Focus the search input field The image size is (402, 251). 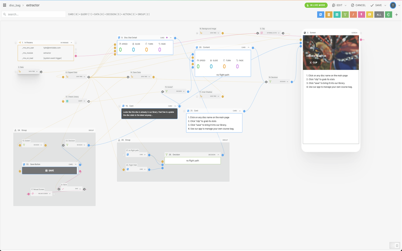click(x=34, y=14)
